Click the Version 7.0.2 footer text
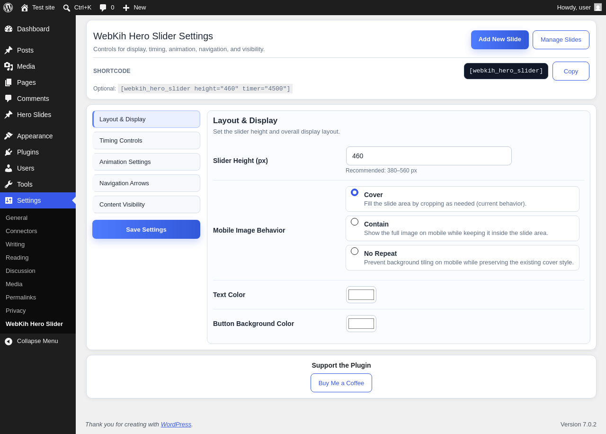 click(579, 425)
